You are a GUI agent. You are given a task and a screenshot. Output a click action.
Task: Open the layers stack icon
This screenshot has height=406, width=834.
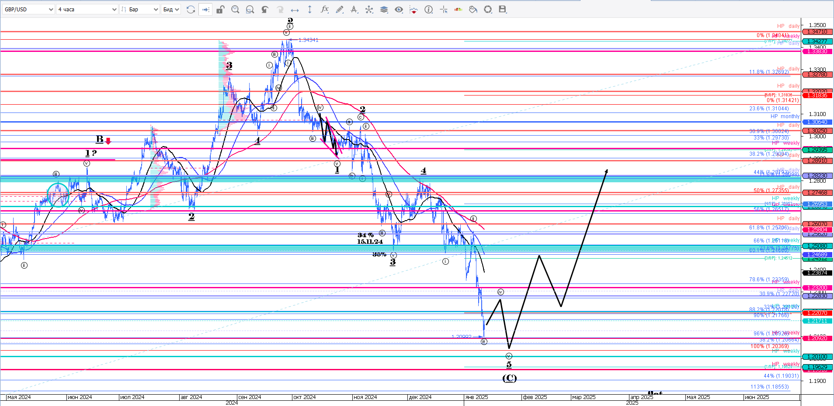[x=384, y=9]
